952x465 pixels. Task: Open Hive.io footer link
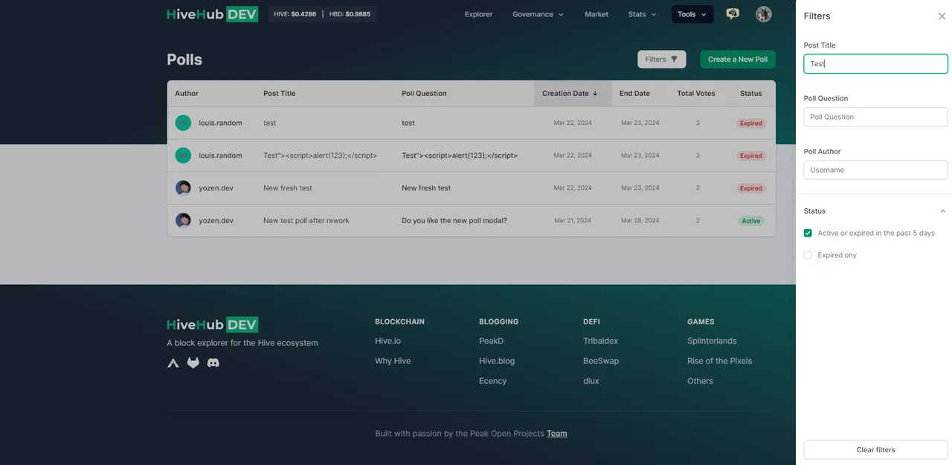pyautogui.click(x=387, y=341)
